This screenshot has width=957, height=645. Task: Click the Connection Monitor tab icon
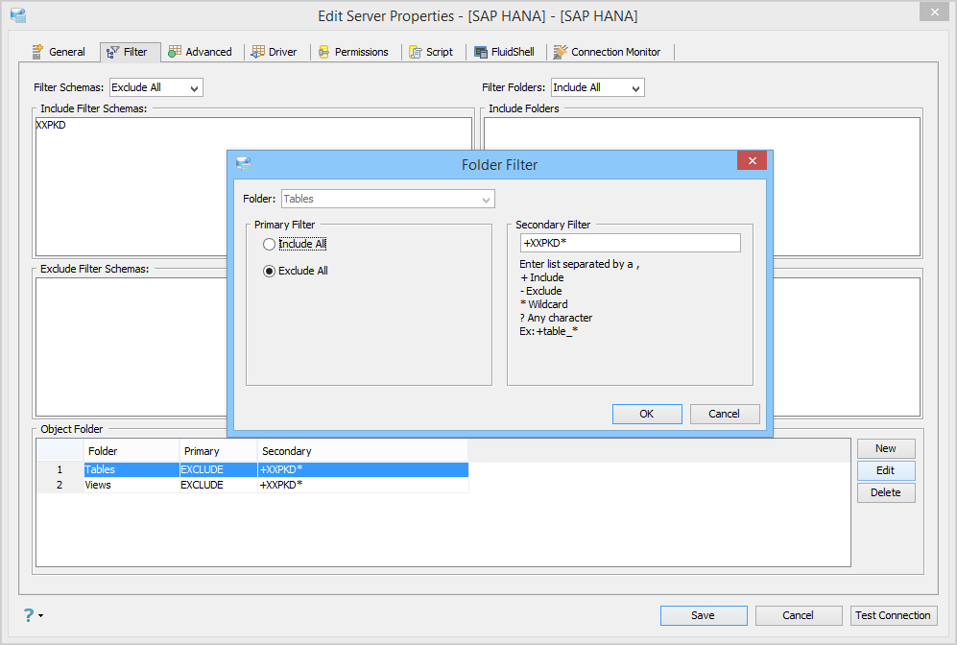tap(561, 52)
